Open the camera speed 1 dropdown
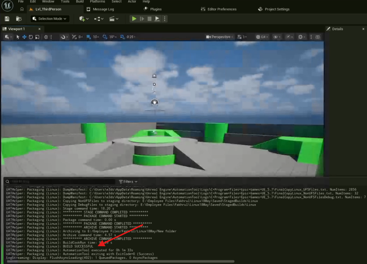Viewport: 367px width, 264px height. 242,37
